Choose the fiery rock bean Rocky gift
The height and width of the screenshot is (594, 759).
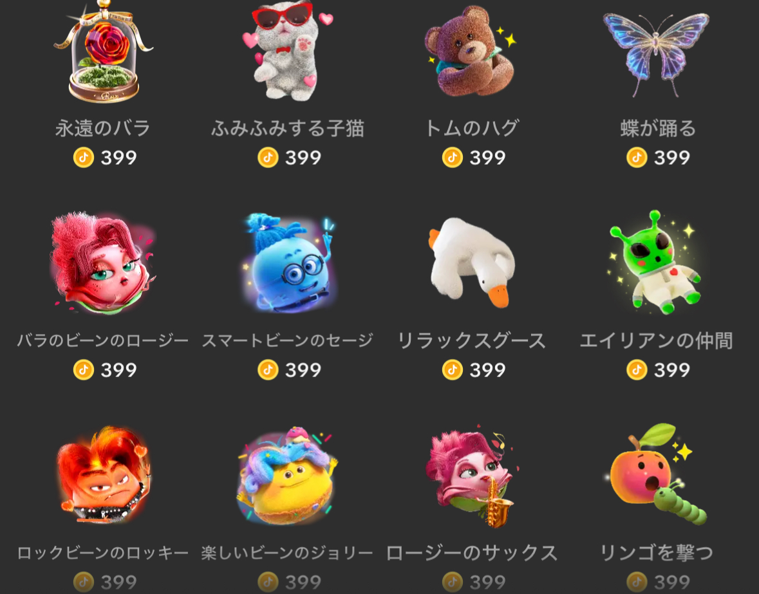point(104,474)
